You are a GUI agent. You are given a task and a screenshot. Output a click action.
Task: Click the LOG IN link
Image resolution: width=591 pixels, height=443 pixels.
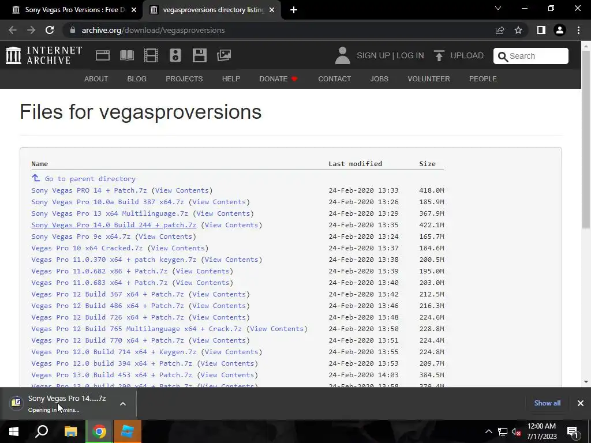[x=410, y=55]
